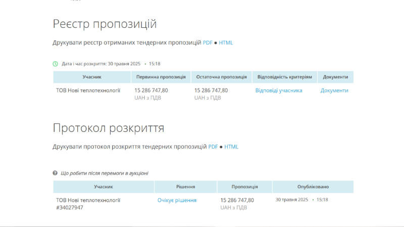Click the question mark help icon

pos(55,173)
